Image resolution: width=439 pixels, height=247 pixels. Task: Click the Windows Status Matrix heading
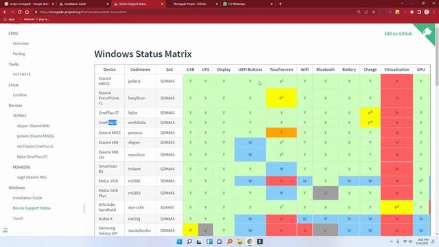[x=143, y=54]
